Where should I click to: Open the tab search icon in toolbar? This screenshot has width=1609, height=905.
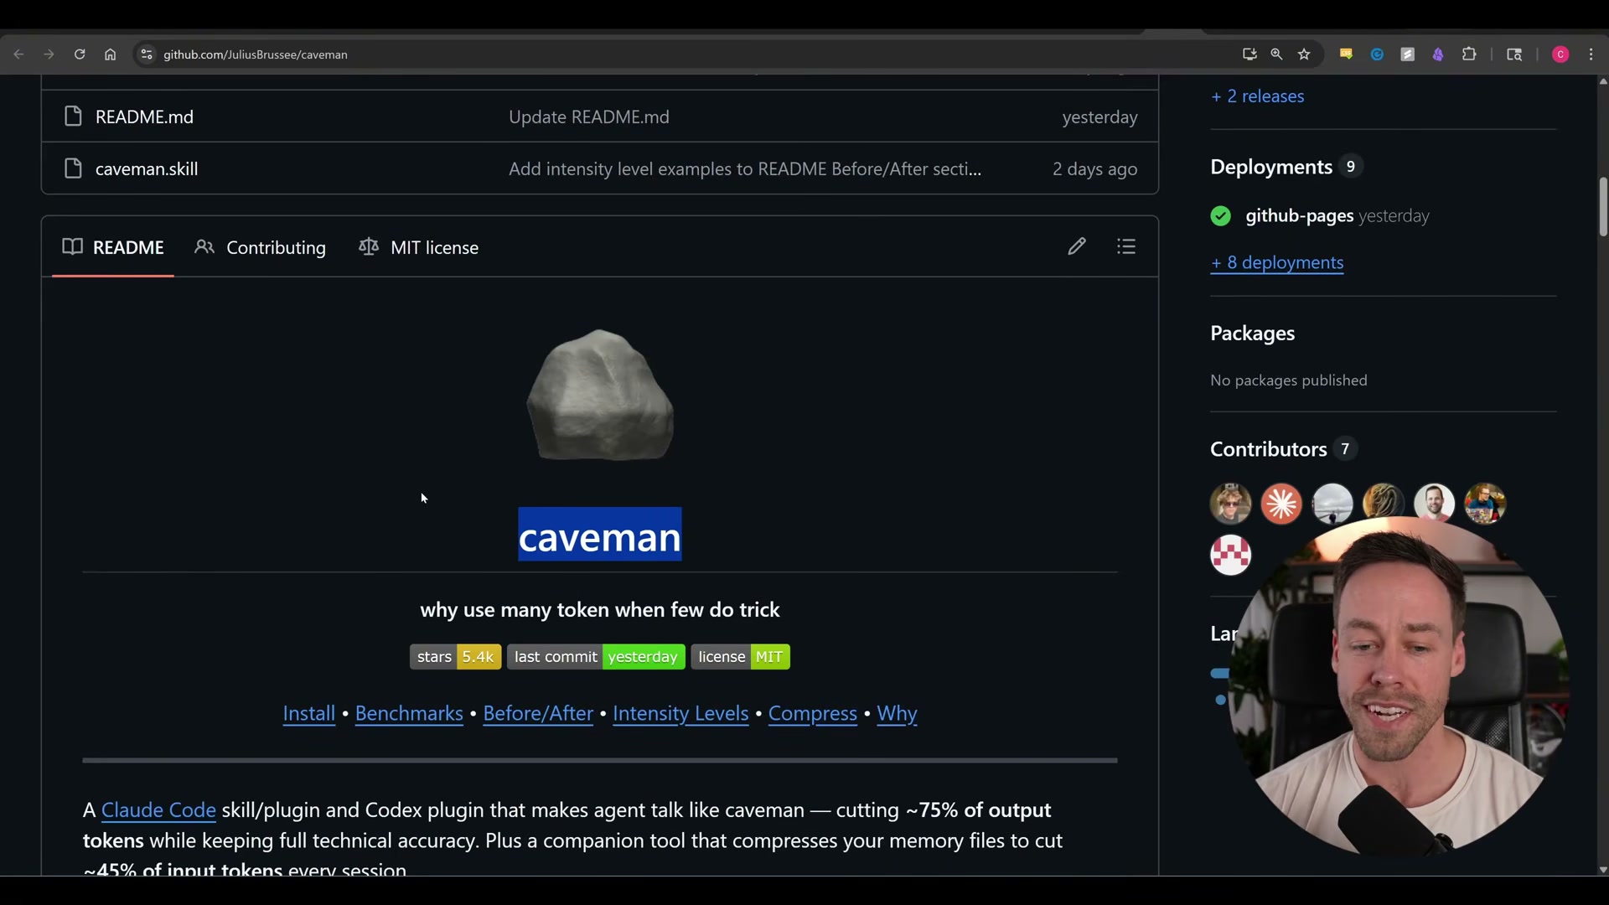click(x=1514, y=54)
